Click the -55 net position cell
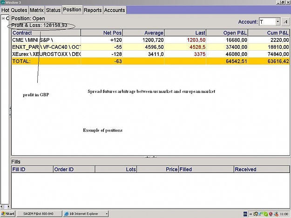This screenshot has width=291, height=218. [102, 47]
